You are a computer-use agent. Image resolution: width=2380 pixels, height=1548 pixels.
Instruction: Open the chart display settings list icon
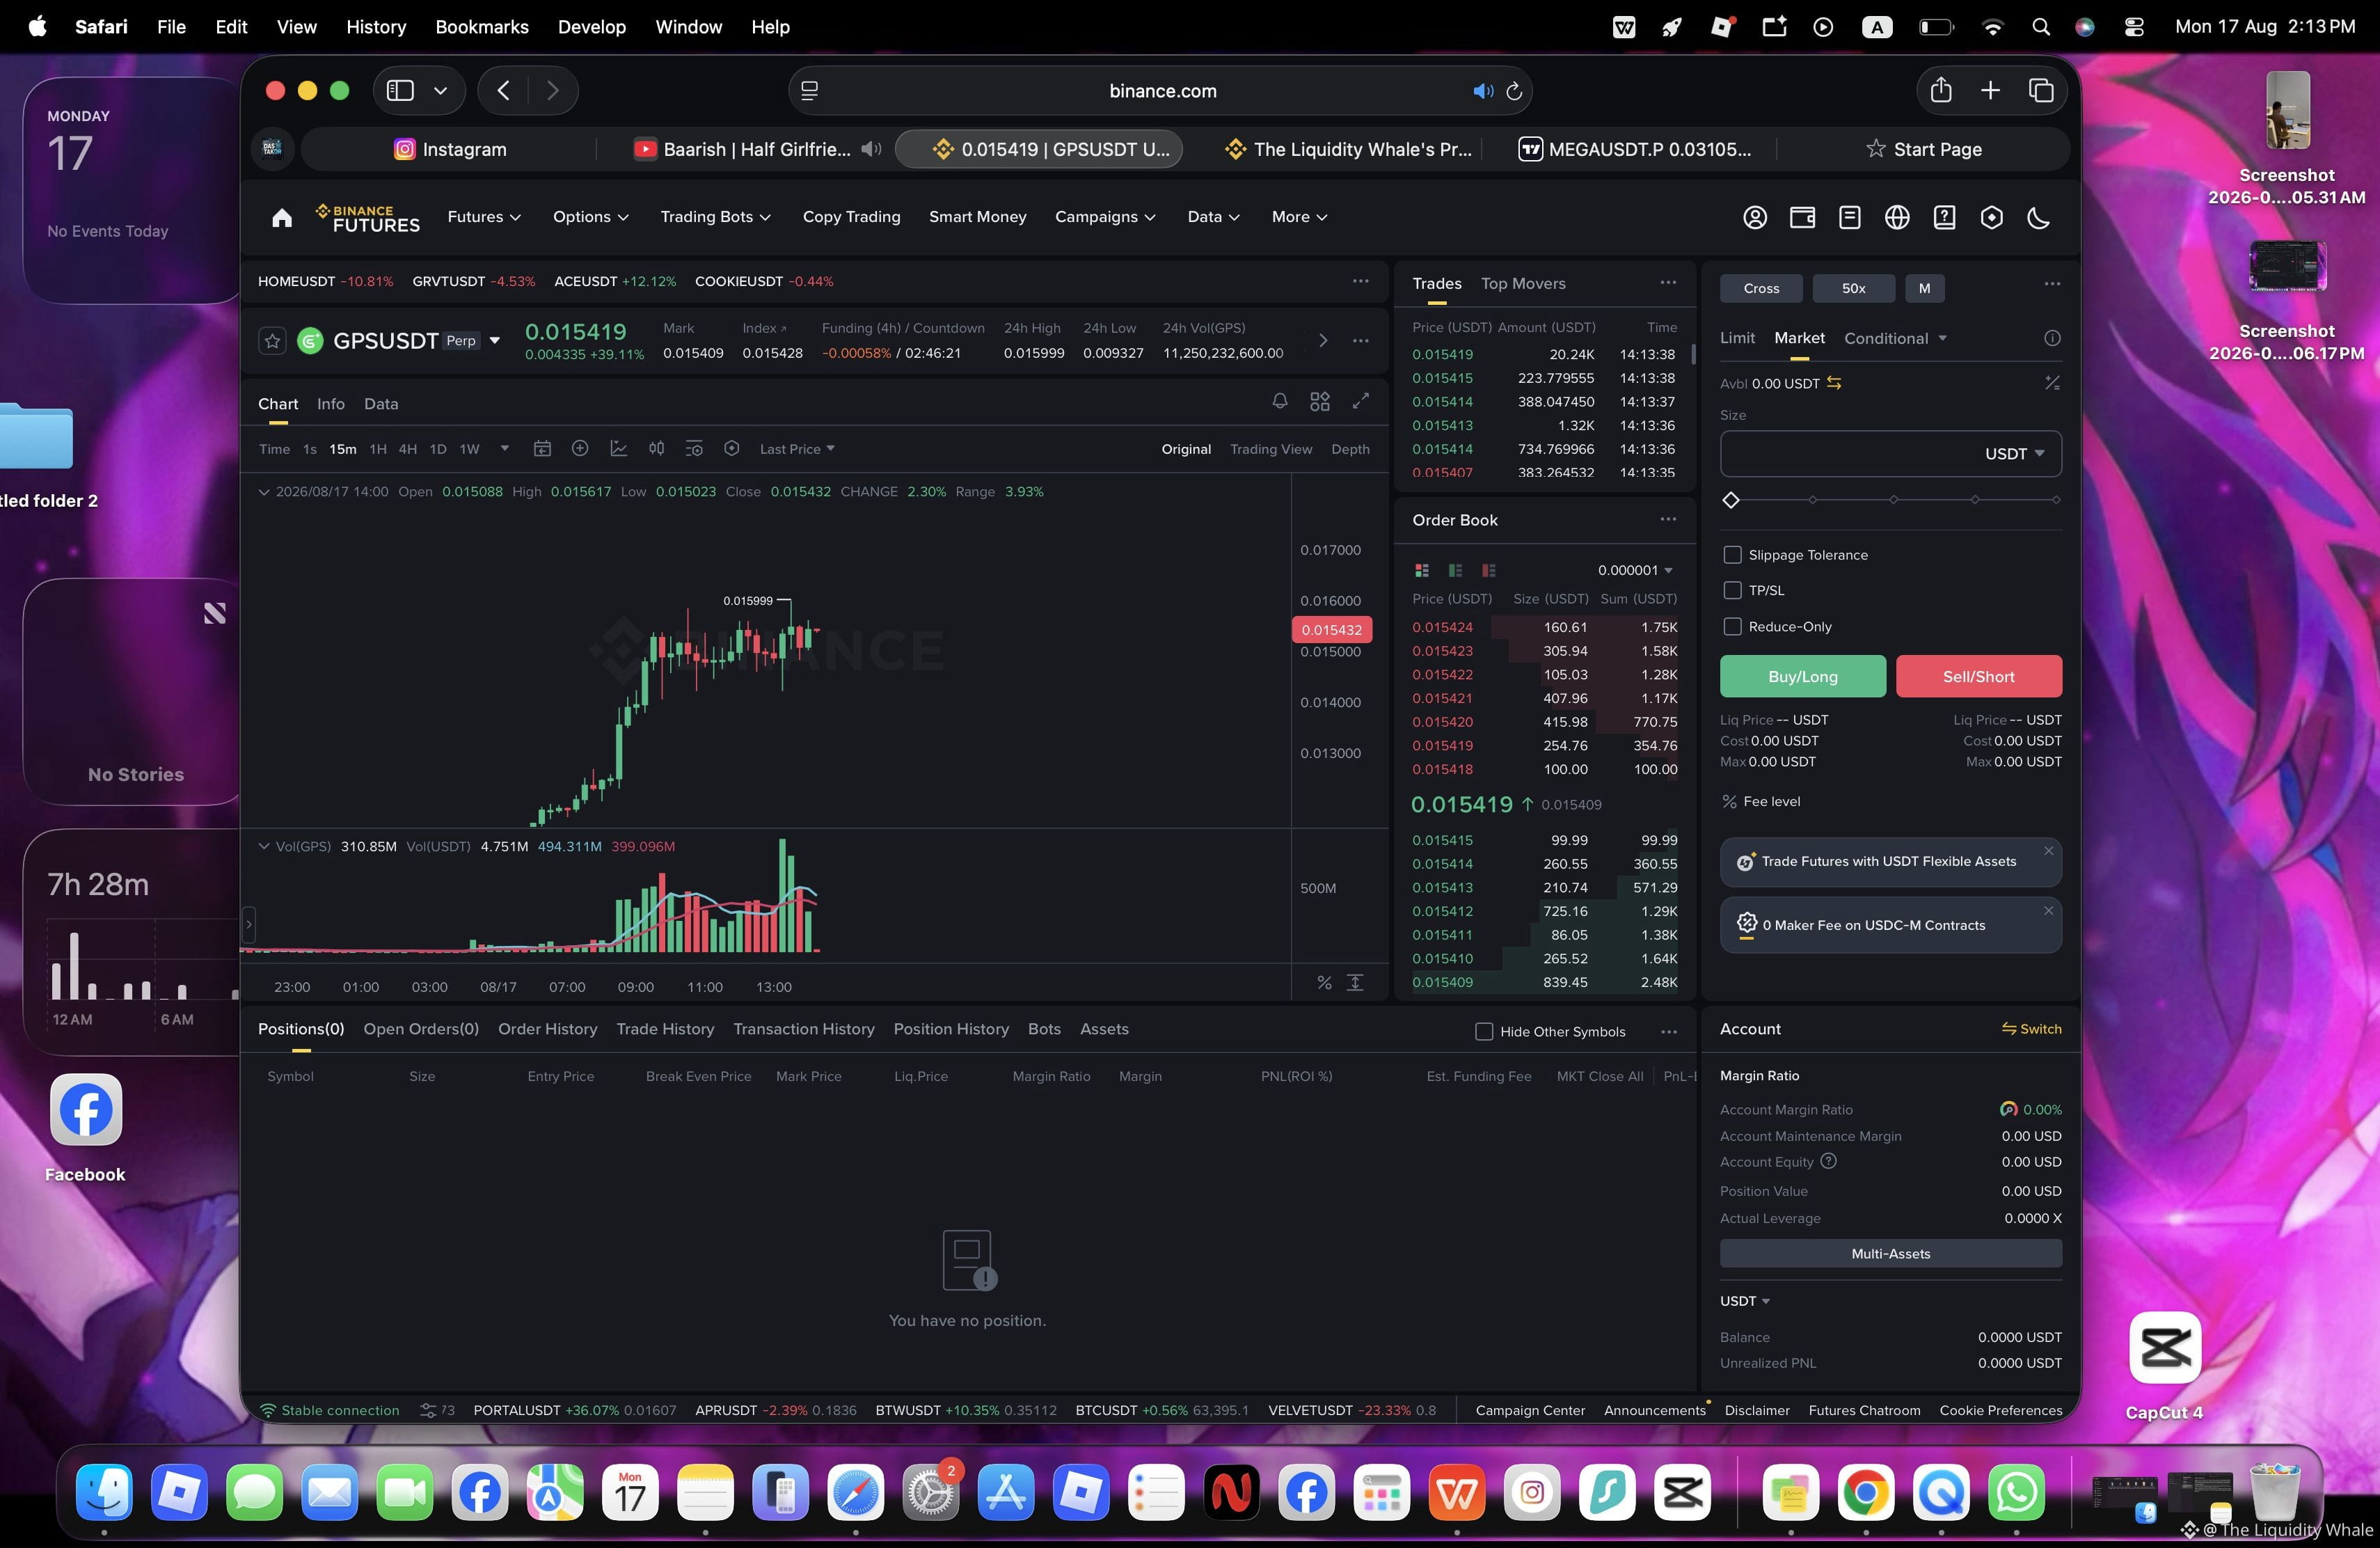tap(694, 449)
